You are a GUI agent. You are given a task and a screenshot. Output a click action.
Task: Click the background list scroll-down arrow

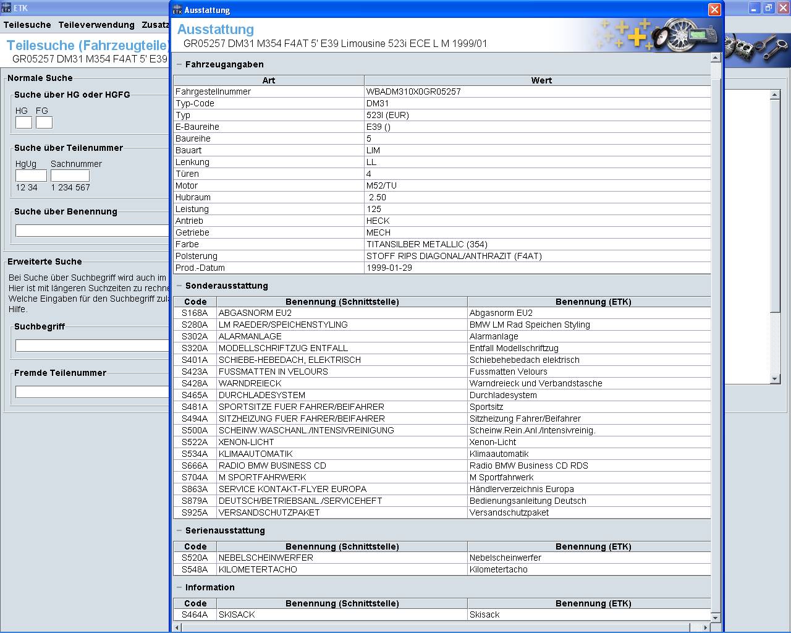[775, 378]
